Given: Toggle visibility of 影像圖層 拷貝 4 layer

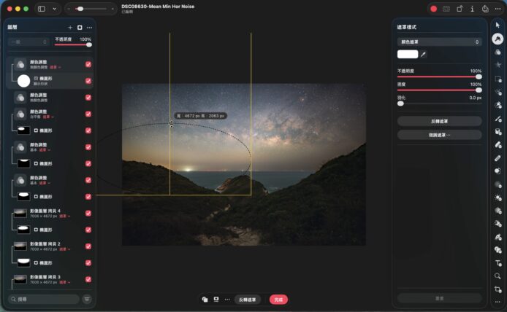Looking at the screenshot, I should click(88, 213).
